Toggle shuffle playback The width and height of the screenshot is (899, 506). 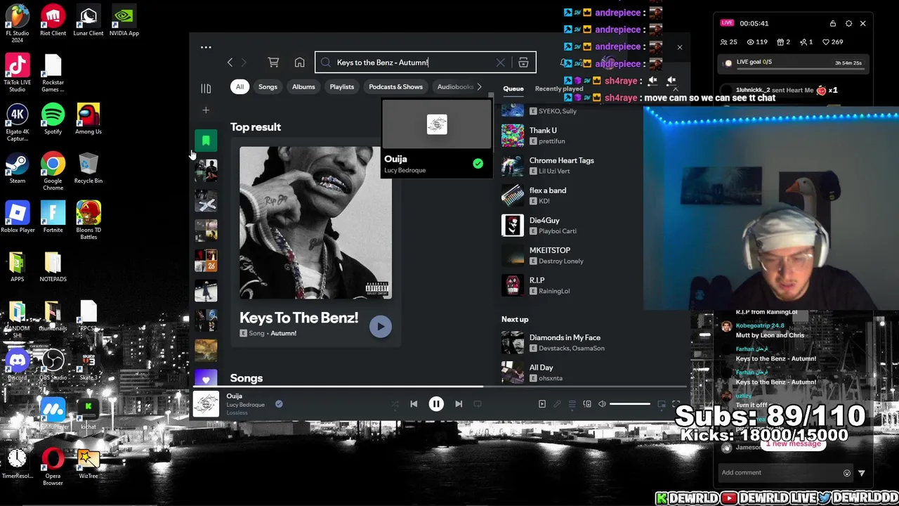(395, 404)
